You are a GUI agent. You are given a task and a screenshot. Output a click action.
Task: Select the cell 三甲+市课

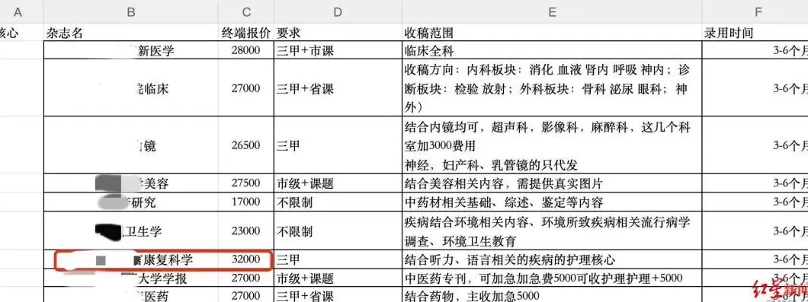click(x=338, y=50)
